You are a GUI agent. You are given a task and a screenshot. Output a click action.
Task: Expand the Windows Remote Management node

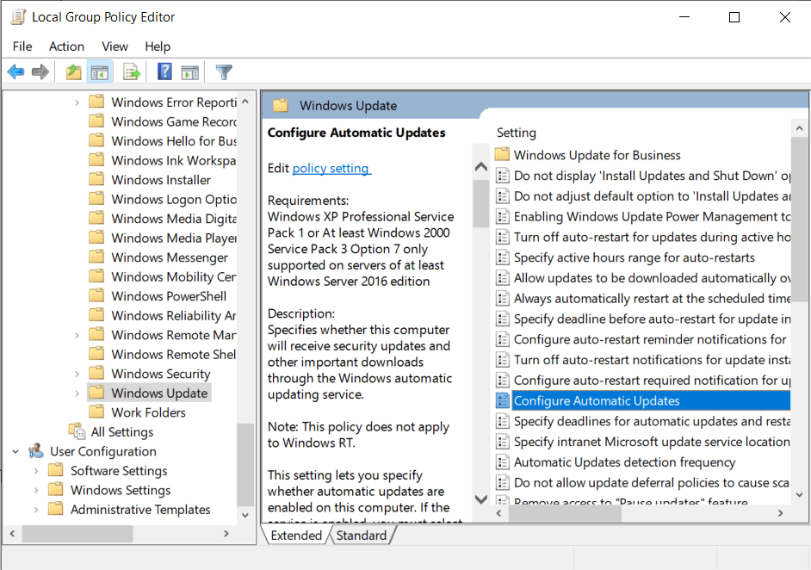[x=77, y=335]
